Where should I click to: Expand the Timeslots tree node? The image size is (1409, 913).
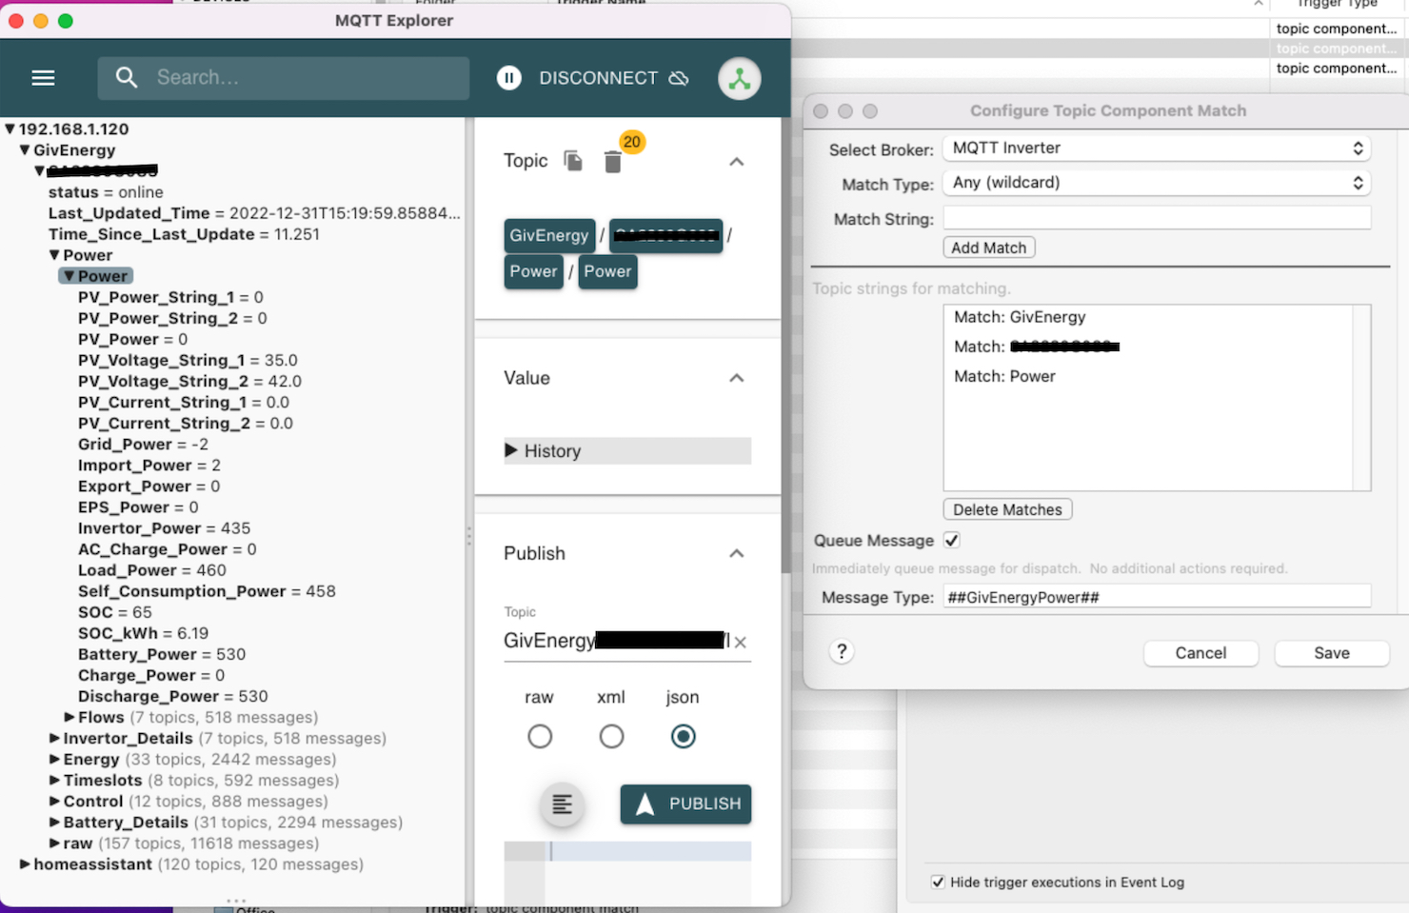54,780
